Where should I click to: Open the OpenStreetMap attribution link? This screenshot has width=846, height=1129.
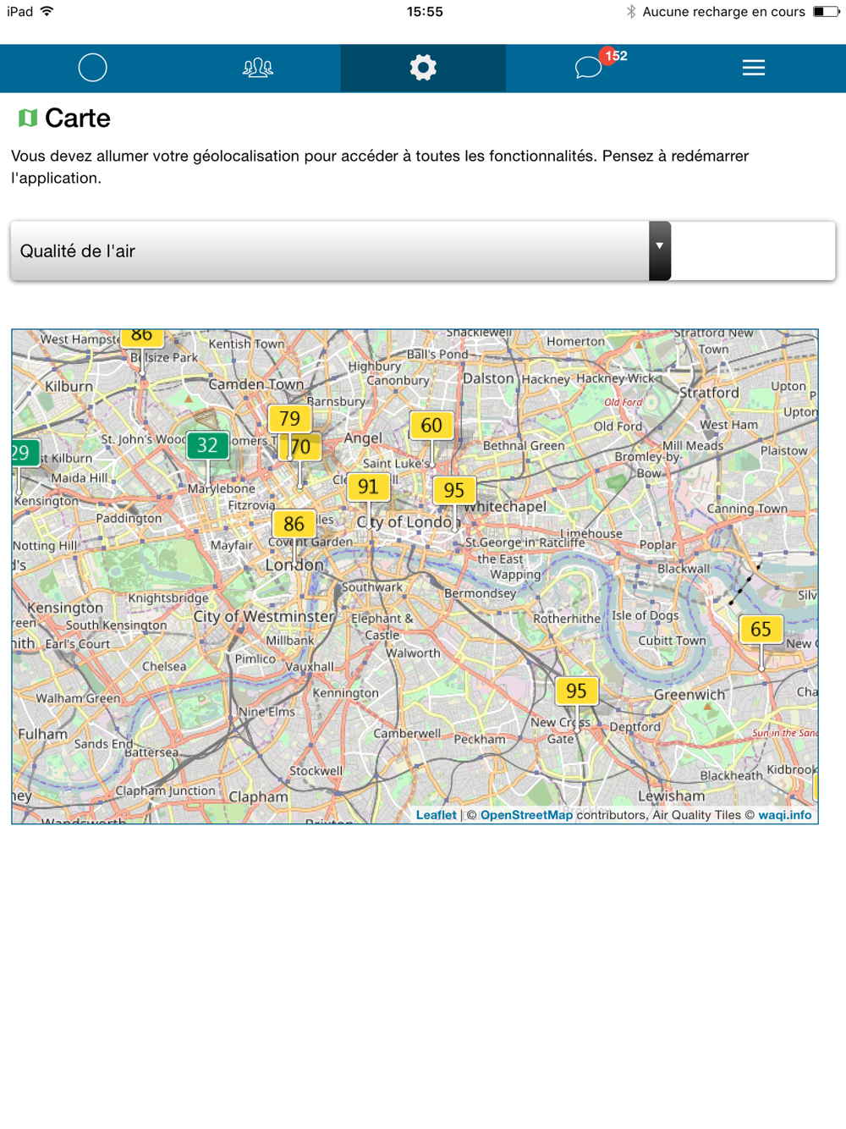coord(526,815)
